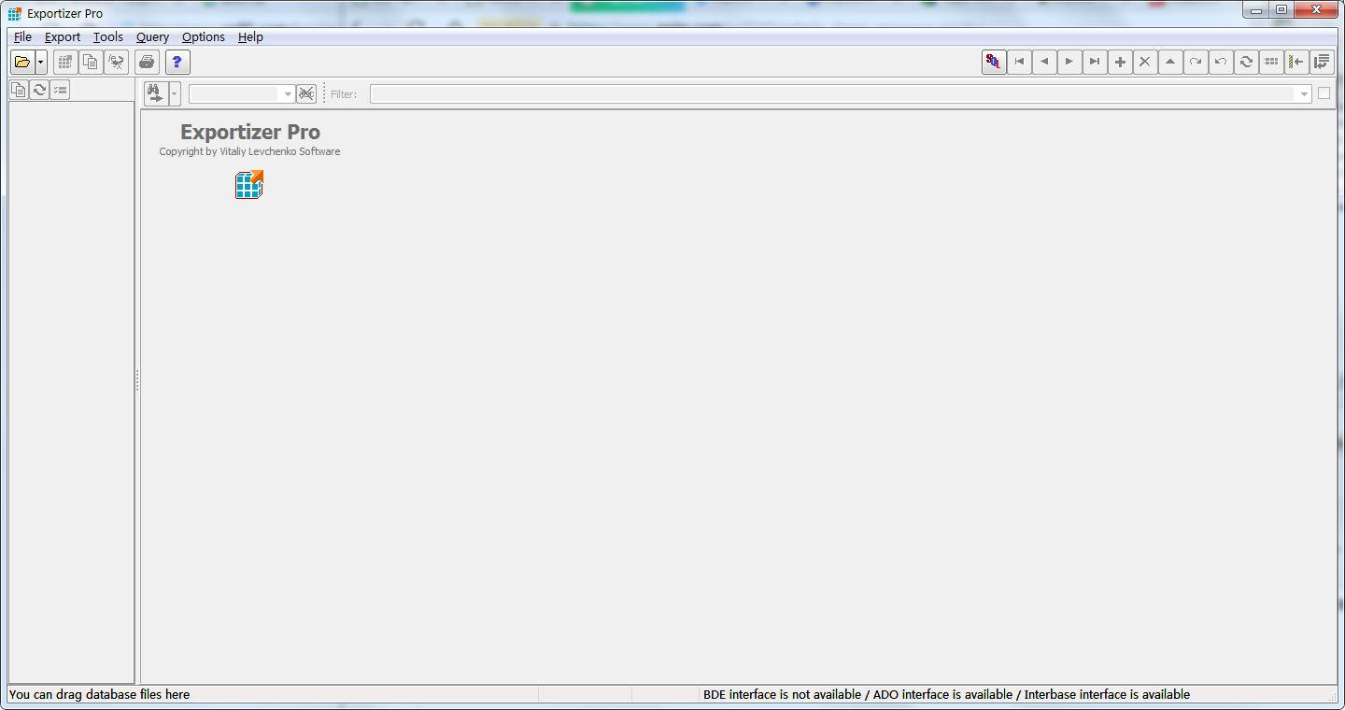The image size is (1345, 710).
Task: Click the Exportizer Pro logo icon
Action: click(249, 185)
